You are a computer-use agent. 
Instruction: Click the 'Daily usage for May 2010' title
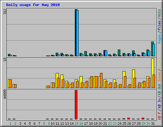coord(33,5)
